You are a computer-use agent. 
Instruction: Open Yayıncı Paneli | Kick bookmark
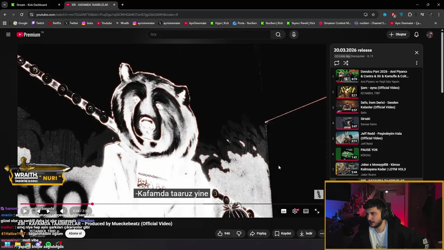(301, 23)
